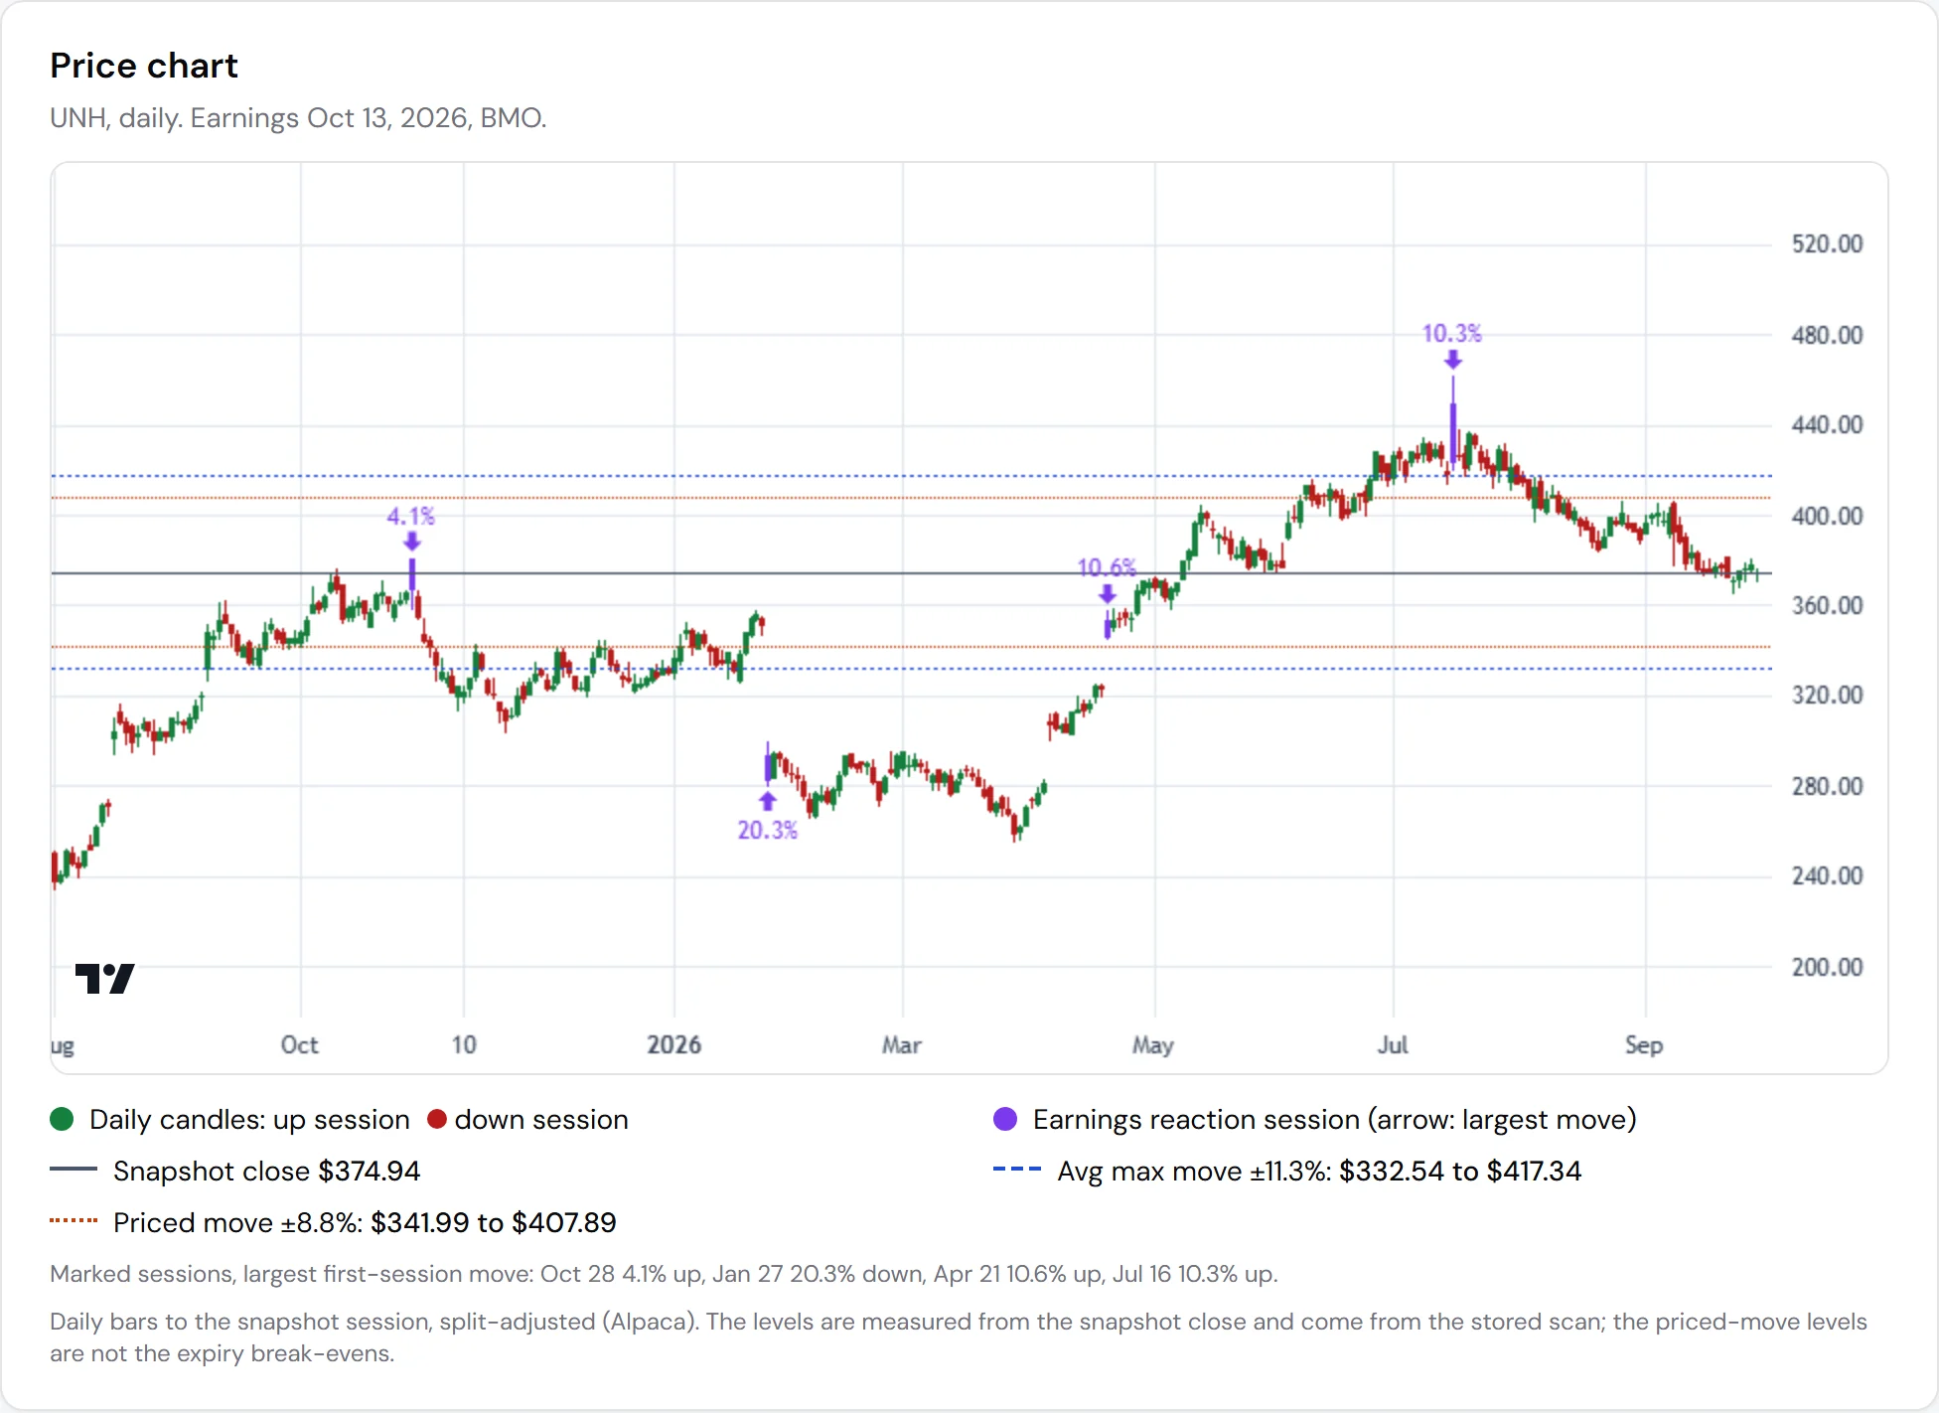Viewport: 1939px width, 1413px height.
Task: Click the purple earnings reaction legend dot
Action: (1005, 1119)
